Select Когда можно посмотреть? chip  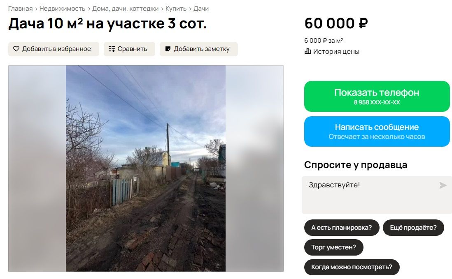(352, 267)
